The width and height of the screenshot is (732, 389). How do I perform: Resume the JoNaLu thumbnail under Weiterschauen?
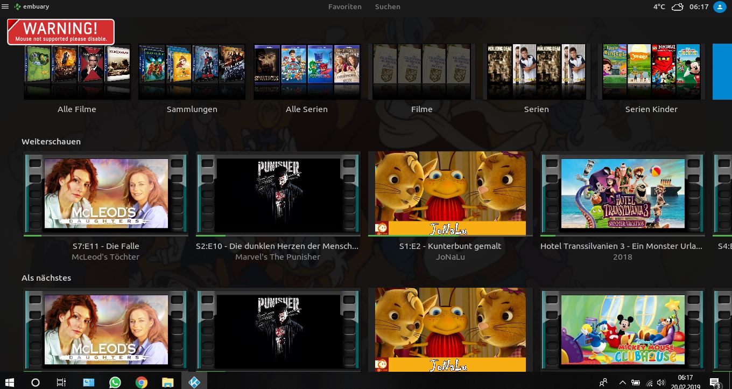[451, 193]
